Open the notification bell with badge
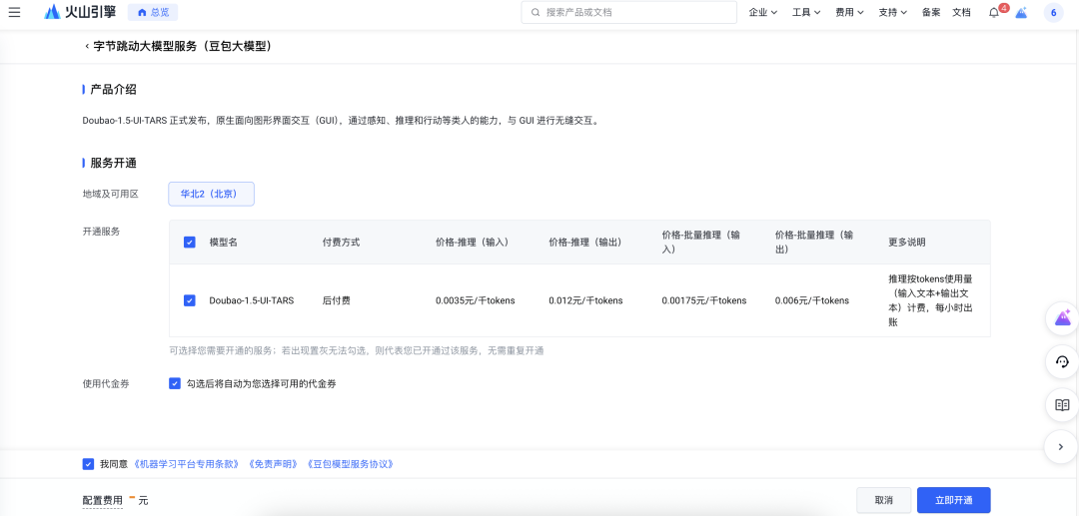This screenshot has width=1079, height=516. (994, 12)
